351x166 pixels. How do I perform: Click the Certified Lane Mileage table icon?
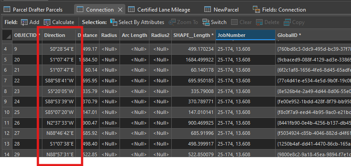[x=131, y=10]
